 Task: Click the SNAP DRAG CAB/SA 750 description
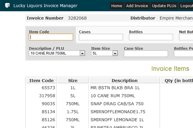(x=117, y=104)
